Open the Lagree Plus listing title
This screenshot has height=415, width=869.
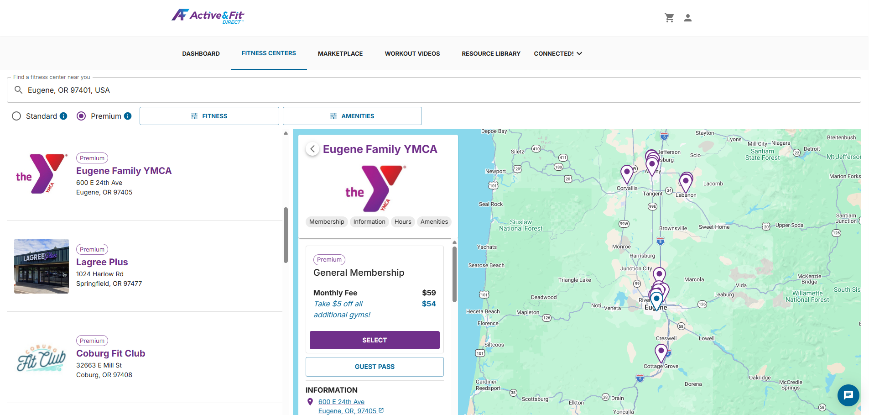tap(102, 262)
